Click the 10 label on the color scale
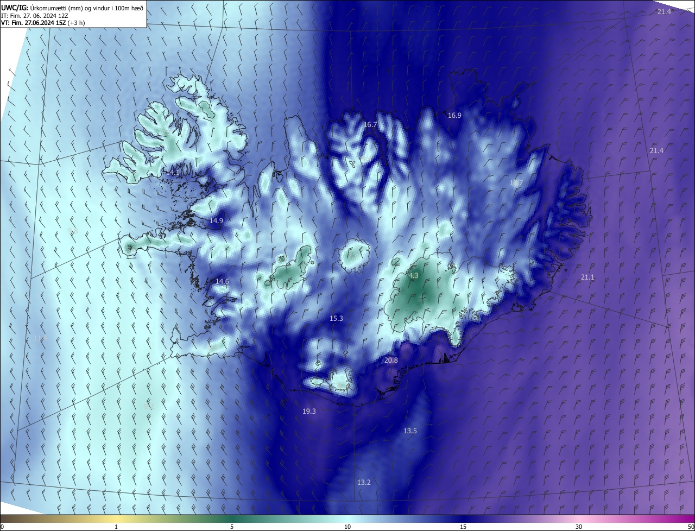The image size is (695, 531). click(347, 527)
